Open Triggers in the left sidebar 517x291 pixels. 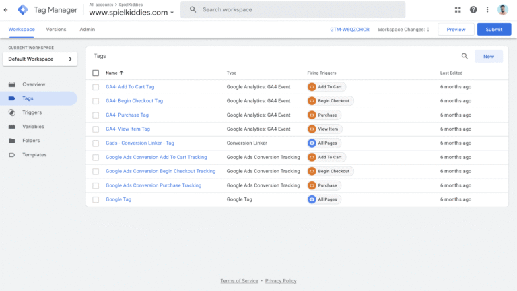[x=32, y=112]
